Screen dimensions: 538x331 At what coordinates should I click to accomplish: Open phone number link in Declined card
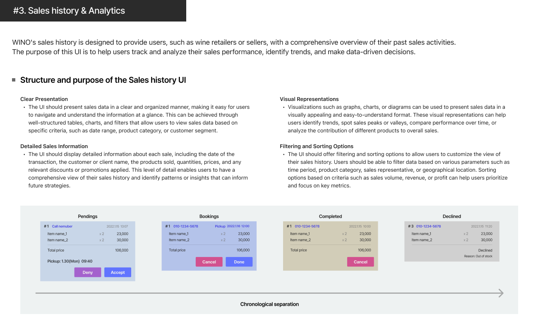click(x=428, y=226)
